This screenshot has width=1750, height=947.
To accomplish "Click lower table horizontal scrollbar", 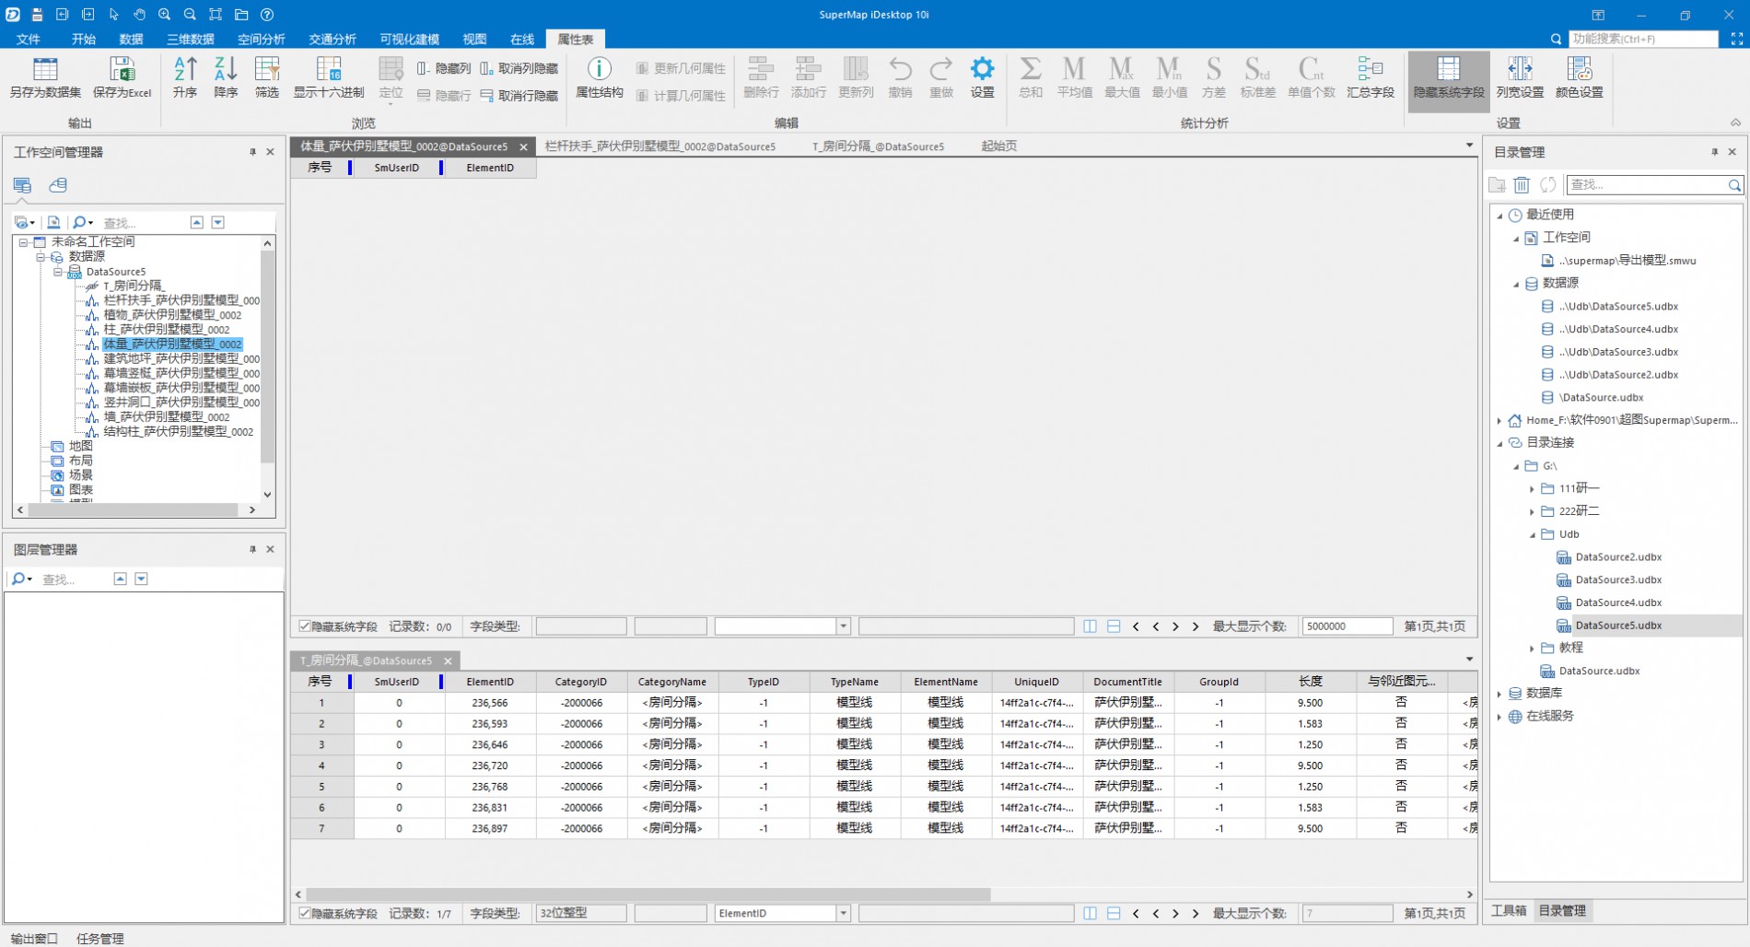I will [647, 894].
